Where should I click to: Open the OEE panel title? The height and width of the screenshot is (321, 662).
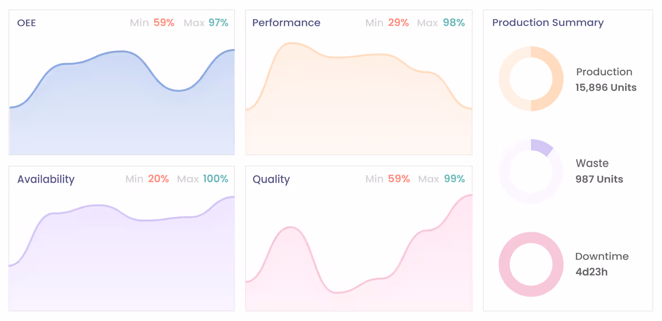coord(26,23)
